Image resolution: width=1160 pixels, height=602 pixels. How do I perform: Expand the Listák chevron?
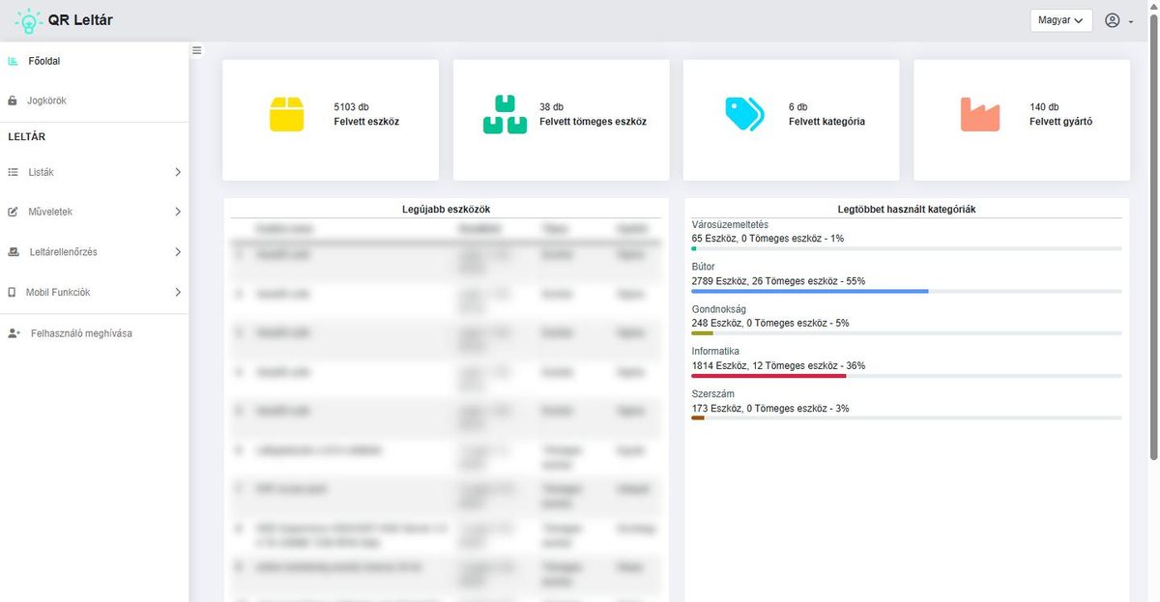click(178, 172)
